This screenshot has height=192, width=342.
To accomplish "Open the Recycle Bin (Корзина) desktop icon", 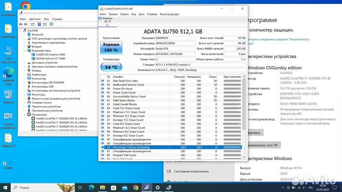I will 8,97.
